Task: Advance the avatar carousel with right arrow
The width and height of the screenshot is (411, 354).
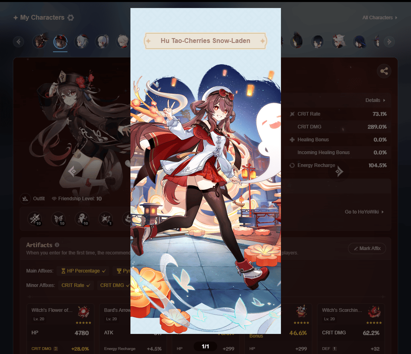Action: pos(389,42)
